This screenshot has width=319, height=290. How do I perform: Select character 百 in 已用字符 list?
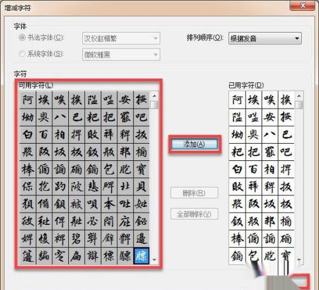253,169
